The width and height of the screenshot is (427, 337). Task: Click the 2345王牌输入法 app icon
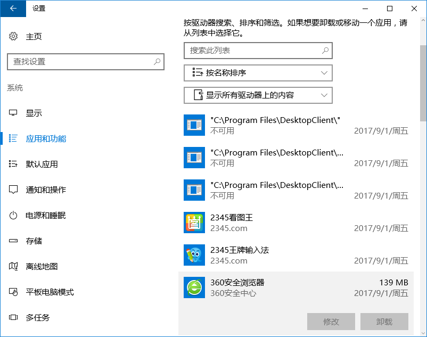click(x=194, y=255)
